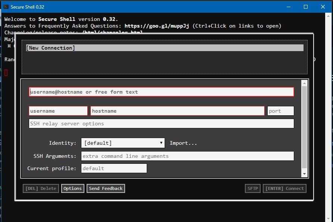The width and height of the screenshot is (333, 222).
Task: Click the Current profile field
Action: [114, 168]
